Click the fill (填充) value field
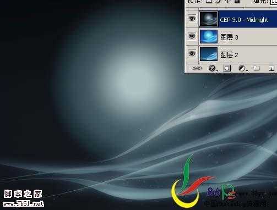 [x=274, y=2]
